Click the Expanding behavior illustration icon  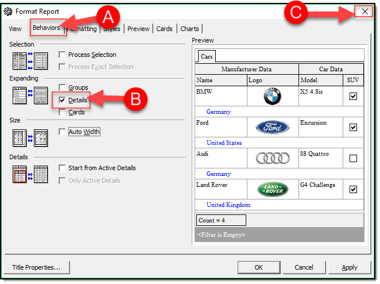pyautogui.click(x=30, y=95)
